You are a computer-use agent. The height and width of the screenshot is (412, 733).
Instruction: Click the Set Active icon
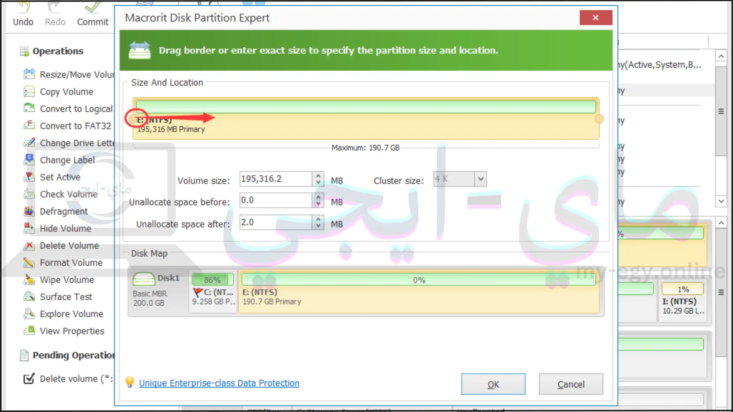(29, 177)
